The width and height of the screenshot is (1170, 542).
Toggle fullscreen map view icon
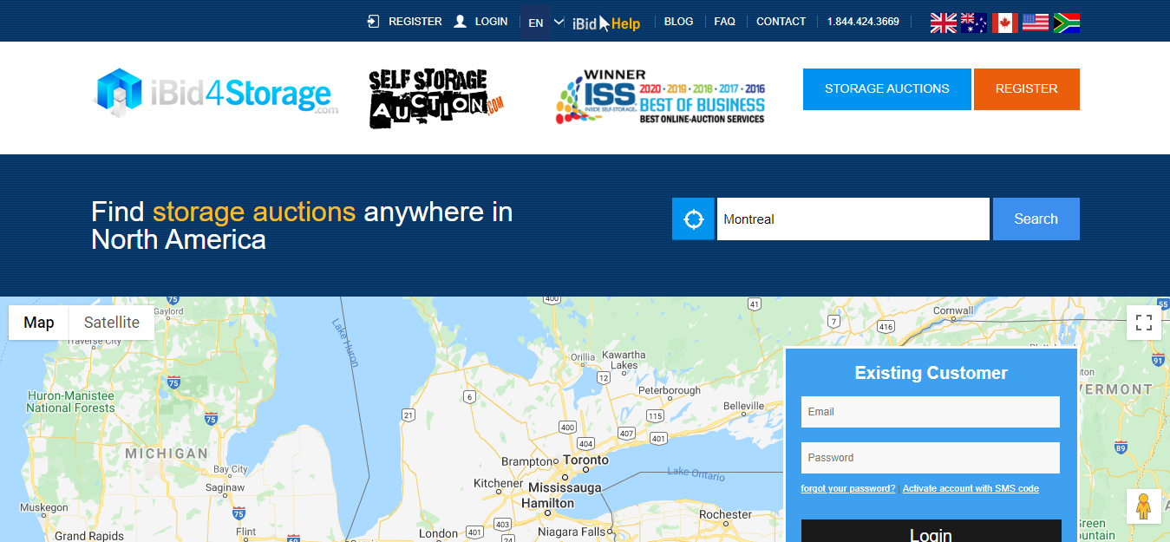pos(1143,323)
